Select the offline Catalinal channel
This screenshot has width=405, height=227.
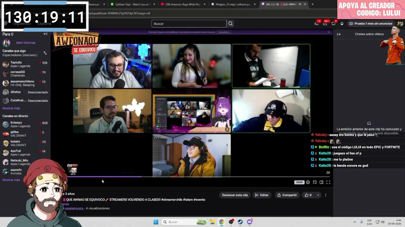pyautogui.click(x=25, y=101)
